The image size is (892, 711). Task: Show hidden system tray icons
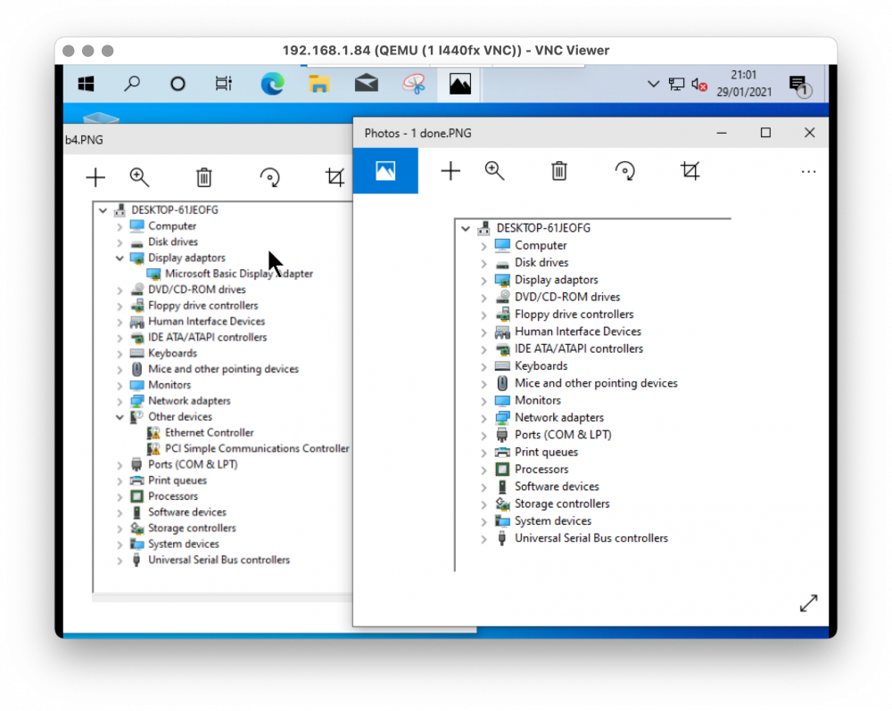click(653, 84)
